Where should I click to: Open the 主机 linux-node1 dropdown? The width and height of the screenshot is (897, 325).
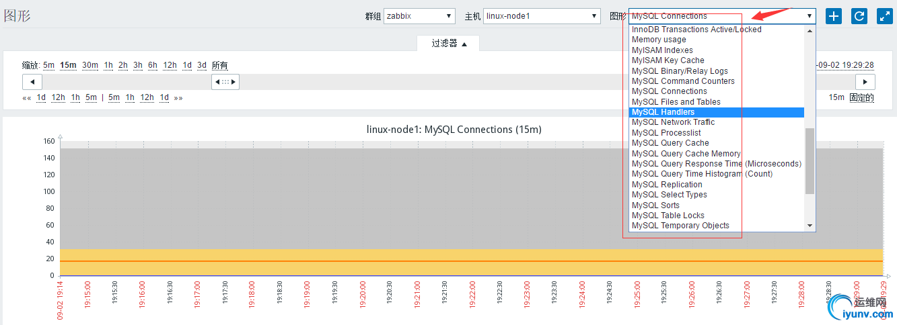click(542, 16)
